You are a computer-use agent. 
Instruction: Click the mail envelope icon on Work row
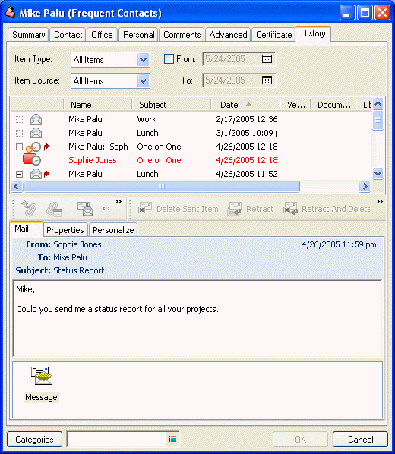click(x=36, y=119)
